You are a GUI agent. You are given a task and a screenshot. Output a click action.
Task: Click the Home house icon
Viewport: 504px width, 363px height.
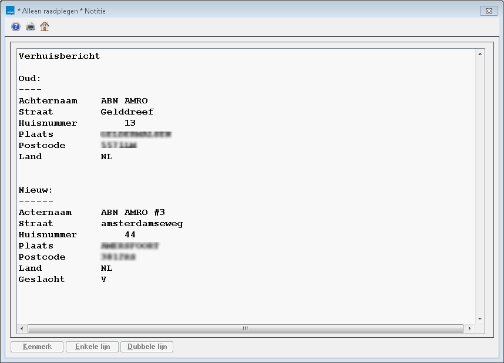45,26
